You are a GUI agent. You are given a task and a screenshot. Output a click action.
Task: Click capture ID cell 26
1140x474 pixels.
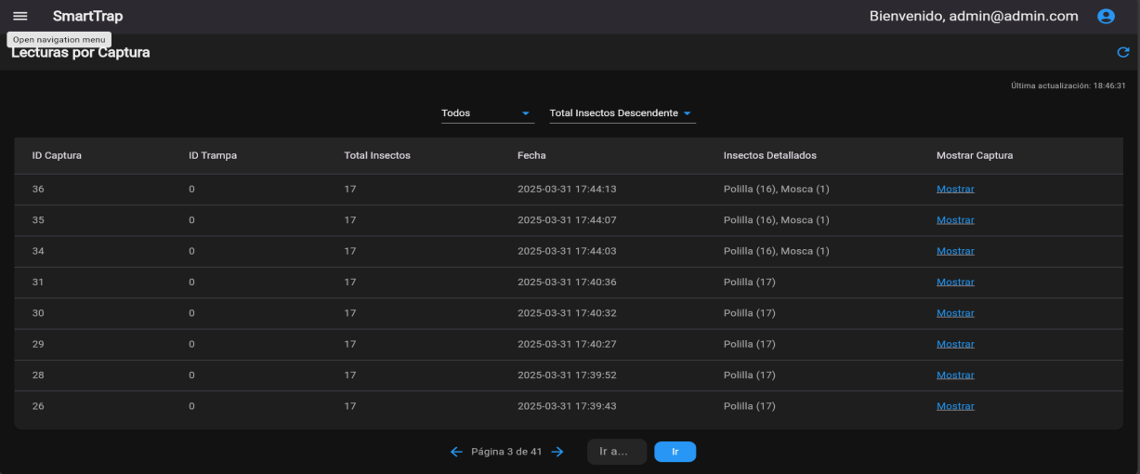(x=38, y=406)
